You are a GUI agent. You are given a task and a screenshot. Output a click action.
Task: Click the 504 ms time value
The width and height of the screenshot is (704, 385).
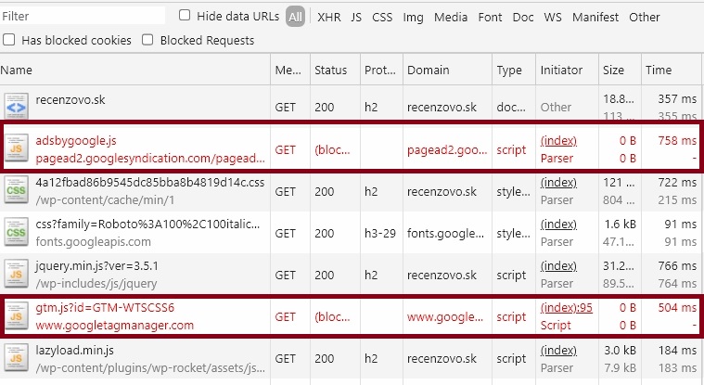tap(677, 308)
